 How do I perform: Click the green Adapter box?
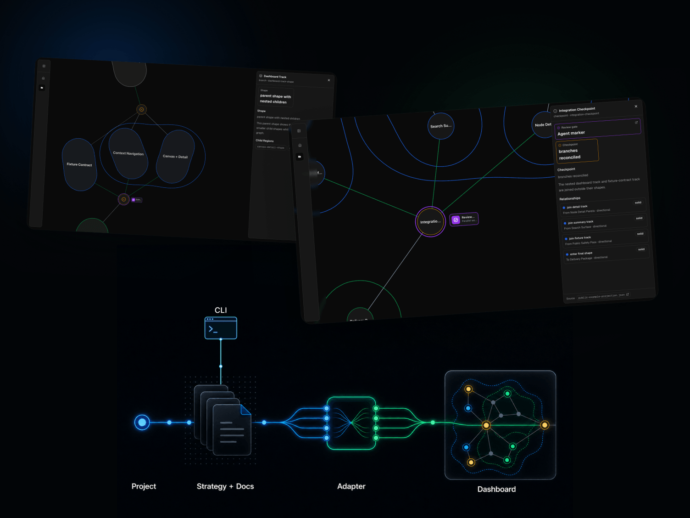(x=351, y=423)
